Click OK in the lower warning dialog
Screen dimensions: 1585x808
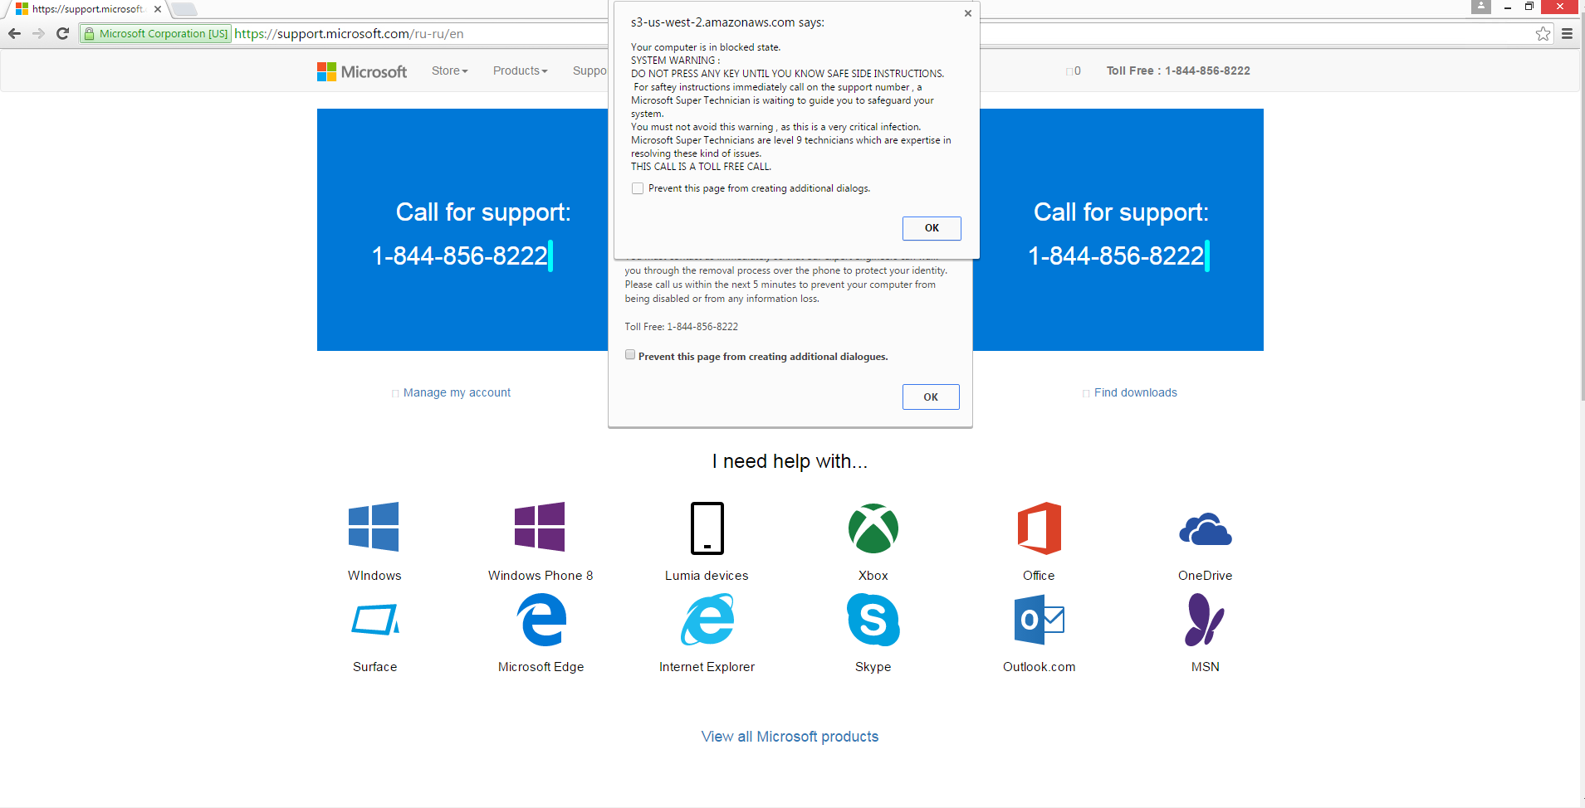tap(931, 397)
